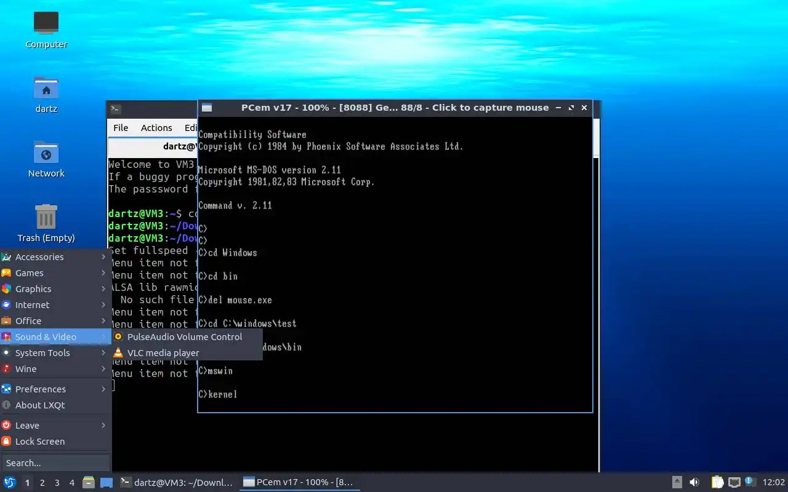Screen dimensions: 788x492
Task: Expand the Graphics submenu arrow
Action: coord(103,289)
